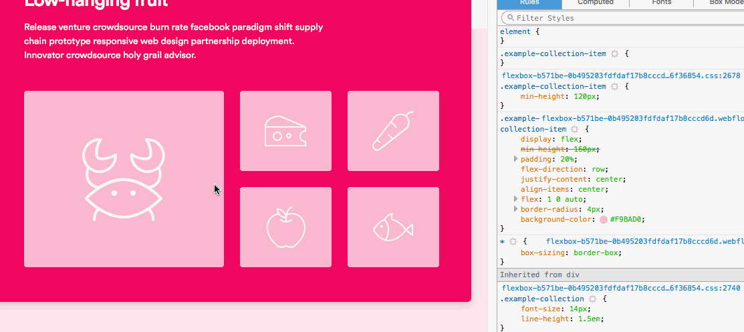Click the carrot icon tile
This screenshot has width=744, height=332.
click(393, 131)
